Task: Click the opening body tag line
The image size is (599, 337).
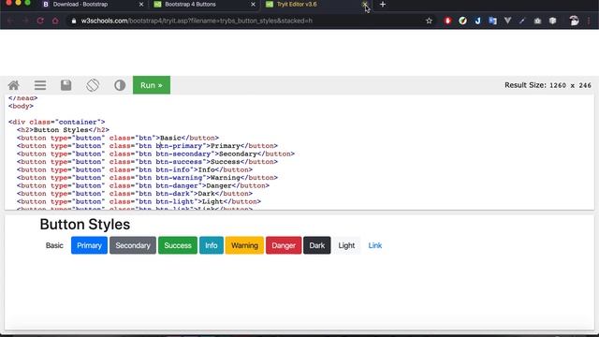Action: pyautogui.click(x=21, y=106)
